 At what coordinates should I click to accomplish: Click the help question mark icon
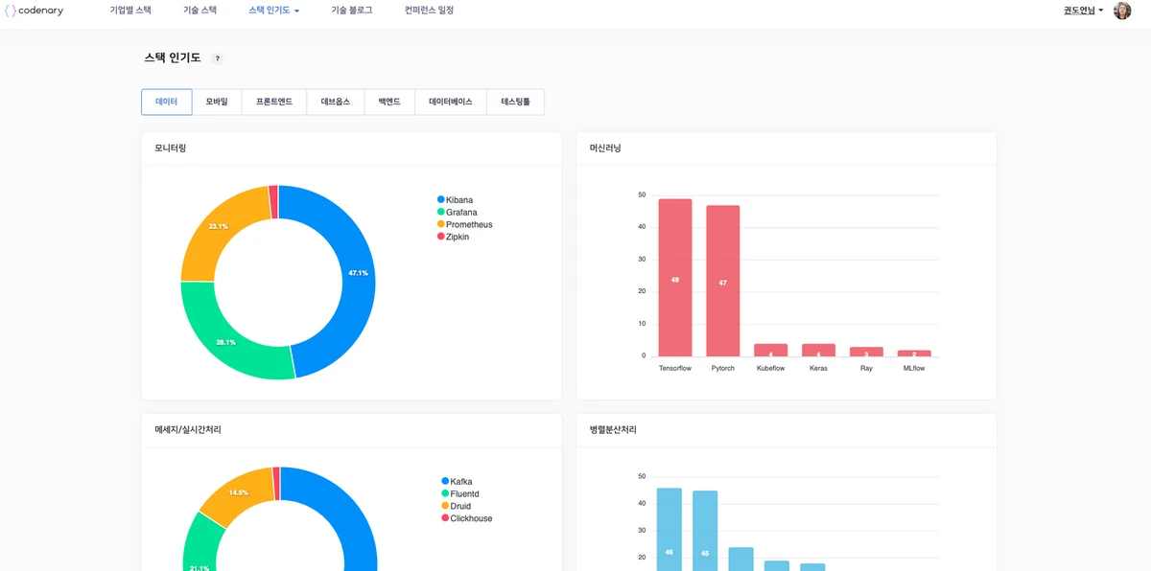pos(217,58)
